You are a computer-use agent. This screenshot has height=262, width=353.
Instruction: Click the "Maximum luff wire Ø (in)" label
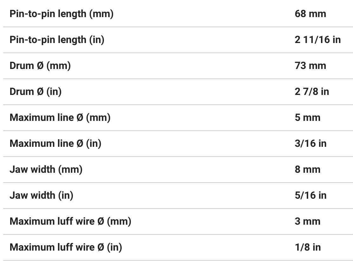(x=66, y=247)
